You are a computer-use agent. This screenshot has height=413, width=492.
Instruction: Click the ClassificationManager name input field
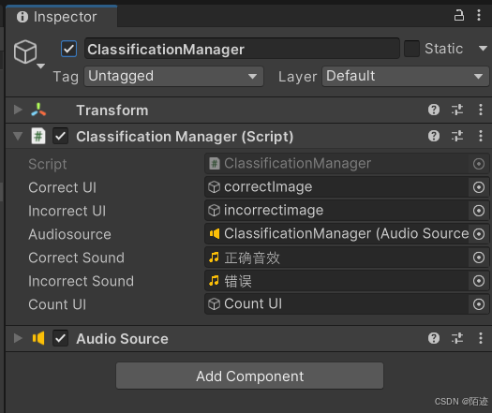pos(242,49)
